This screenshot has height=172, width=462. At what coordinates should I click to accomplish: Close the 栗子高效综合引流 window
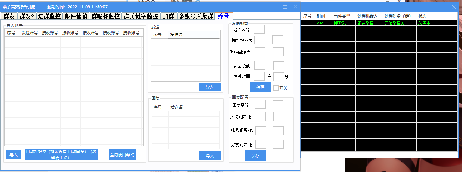point(295,7)
